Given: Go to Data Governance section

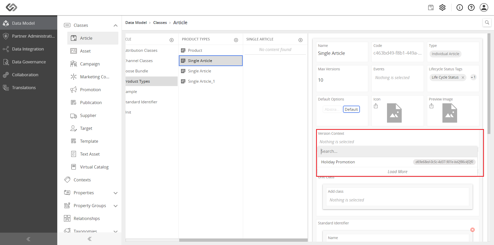Looking at the screenshot, I should pos(29,62).
